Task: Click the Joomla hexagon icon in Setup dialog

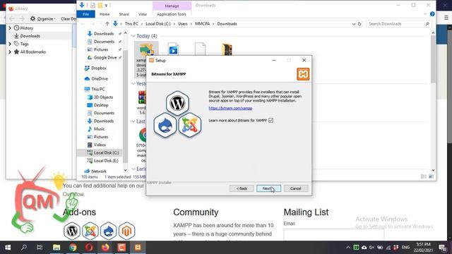Action: pos(190,126)
